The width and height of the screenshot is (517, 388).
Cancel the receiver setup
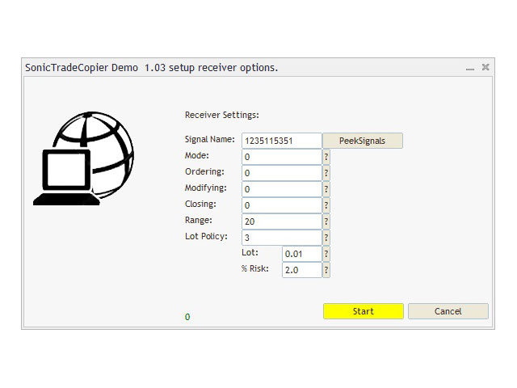click(448, 311)
